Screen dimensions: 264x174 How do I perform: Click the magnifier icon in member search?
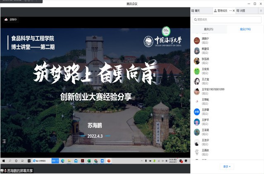tap(195, 19)
